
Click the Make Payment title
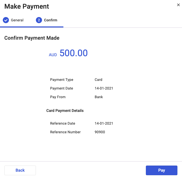tap(27, 6)
